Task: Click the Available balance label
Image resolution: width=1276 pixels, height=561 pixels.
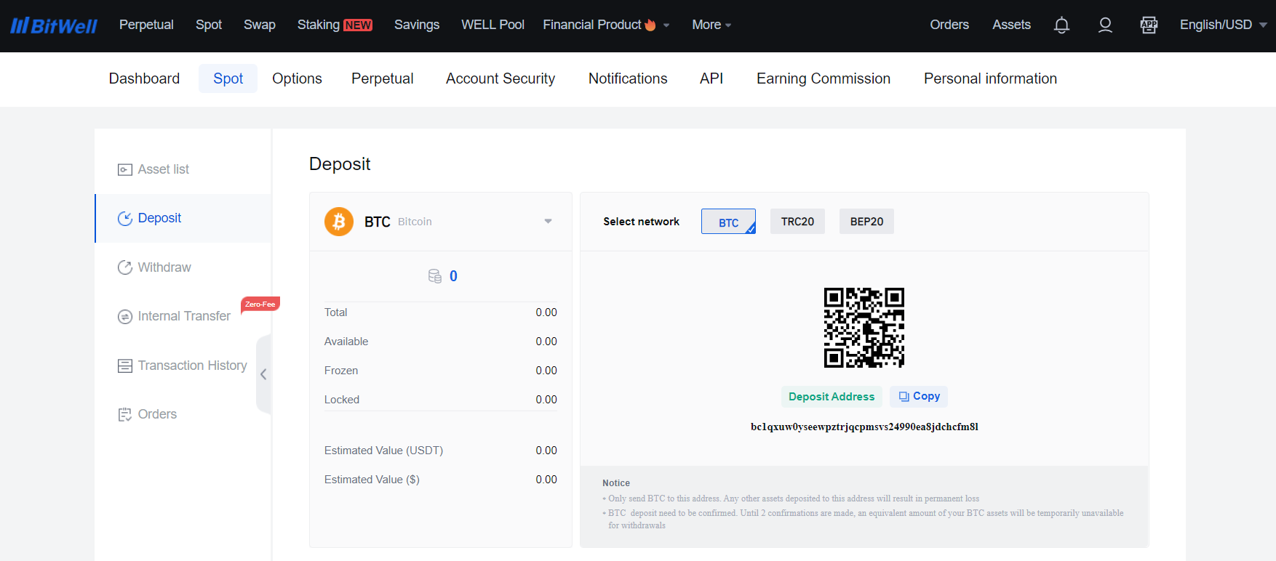Action: coord(346,342)
